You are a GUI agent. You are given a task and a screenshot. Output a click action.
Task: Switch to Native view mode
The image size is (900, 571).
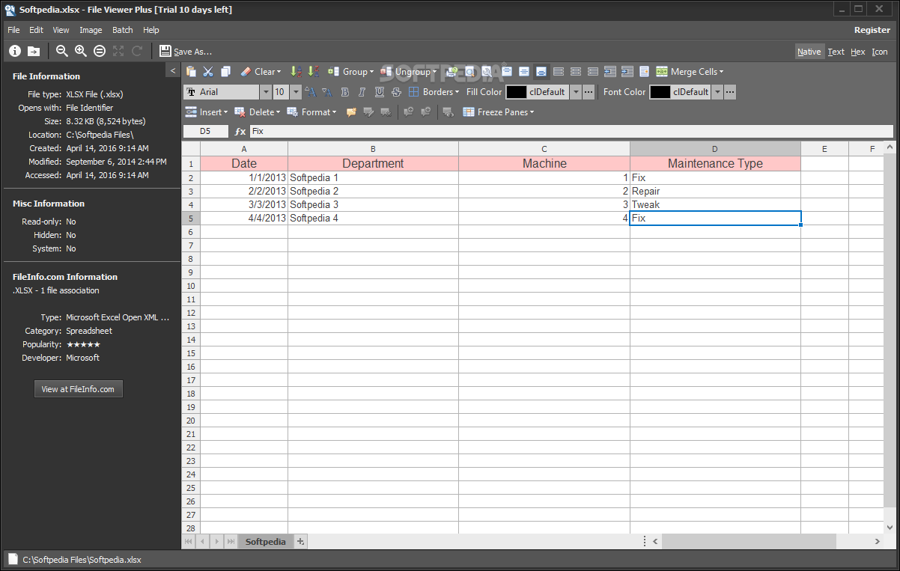coord(809,52)
